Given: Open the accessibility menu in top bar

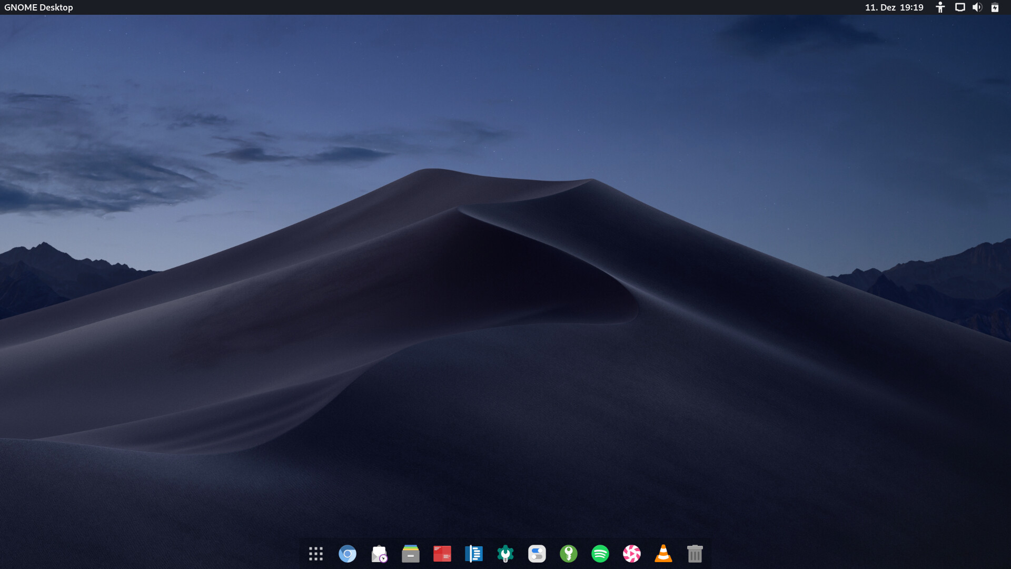Looking at the screenshot, I should click(x=940, y=7).
